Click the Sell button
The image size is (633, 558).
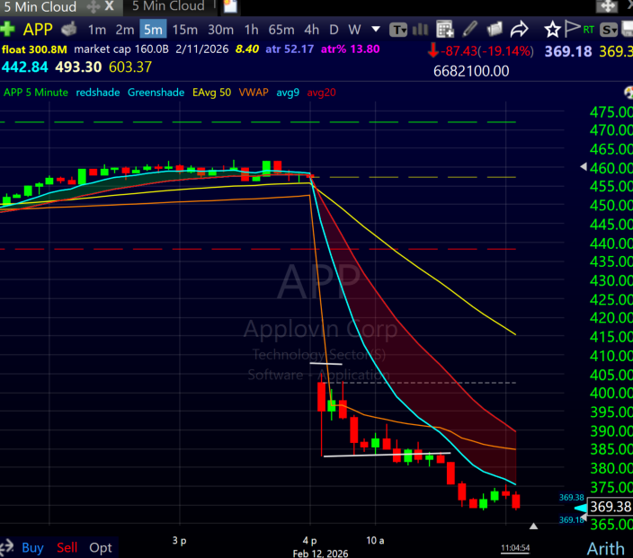pyautogui.click(x=67, y=547)
